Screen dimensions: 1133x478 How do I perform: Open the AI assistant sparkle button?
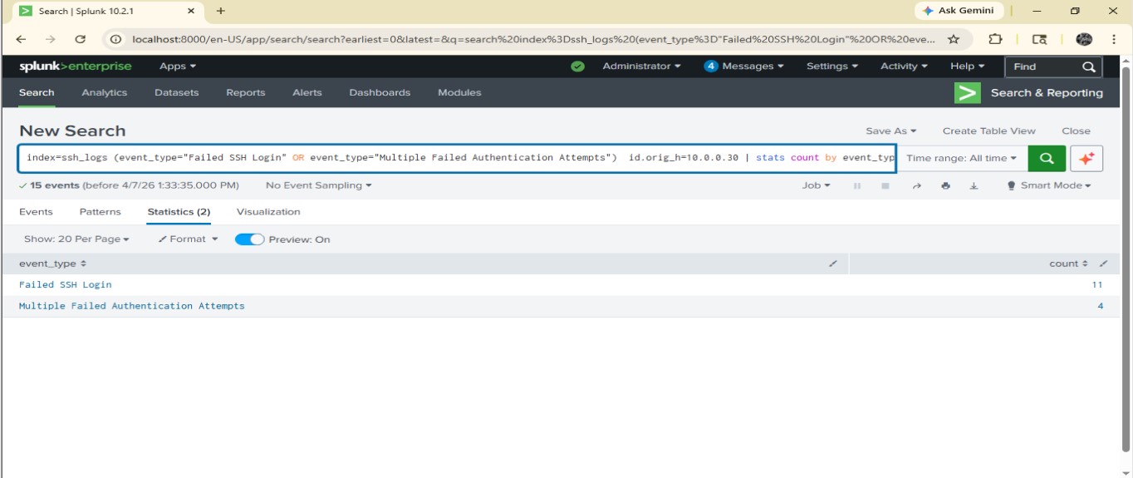click(x=1086, y=158)
